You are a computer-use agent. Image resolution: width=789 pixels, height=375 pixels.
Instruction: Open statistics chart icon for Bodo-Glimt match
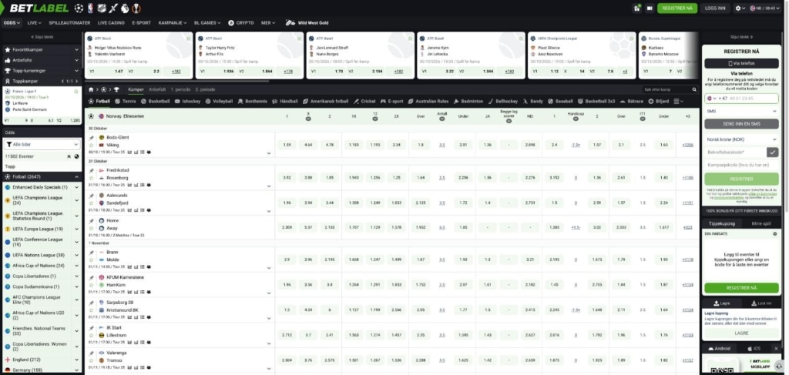click(129, 152)
